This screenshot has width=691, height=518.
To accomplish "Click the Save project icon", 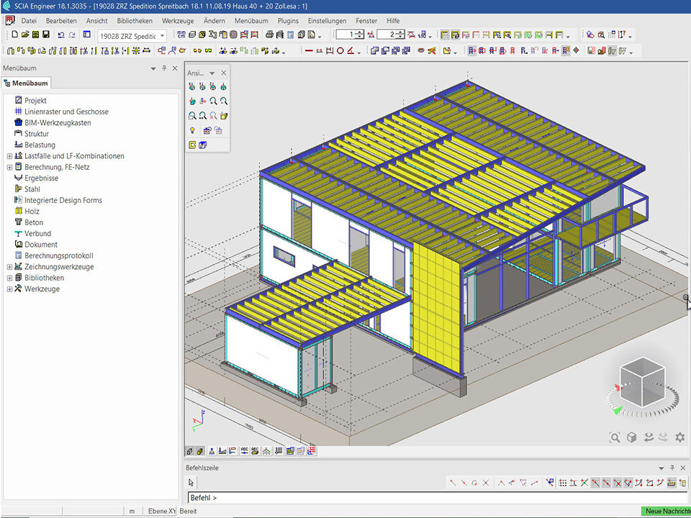I will coord(46,35).
